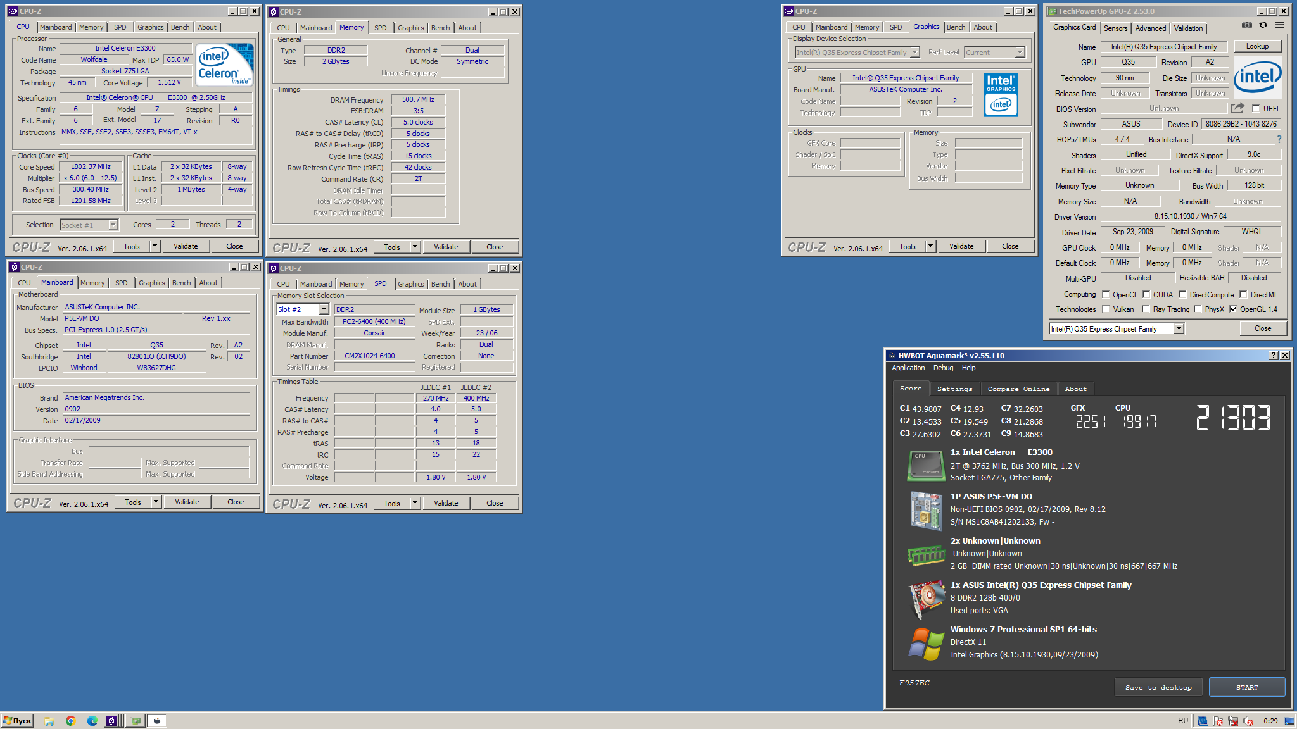Click the Lookup button in GPU-Z
The height and width of the screenshot is (729, 1297).
point(1257,46)
